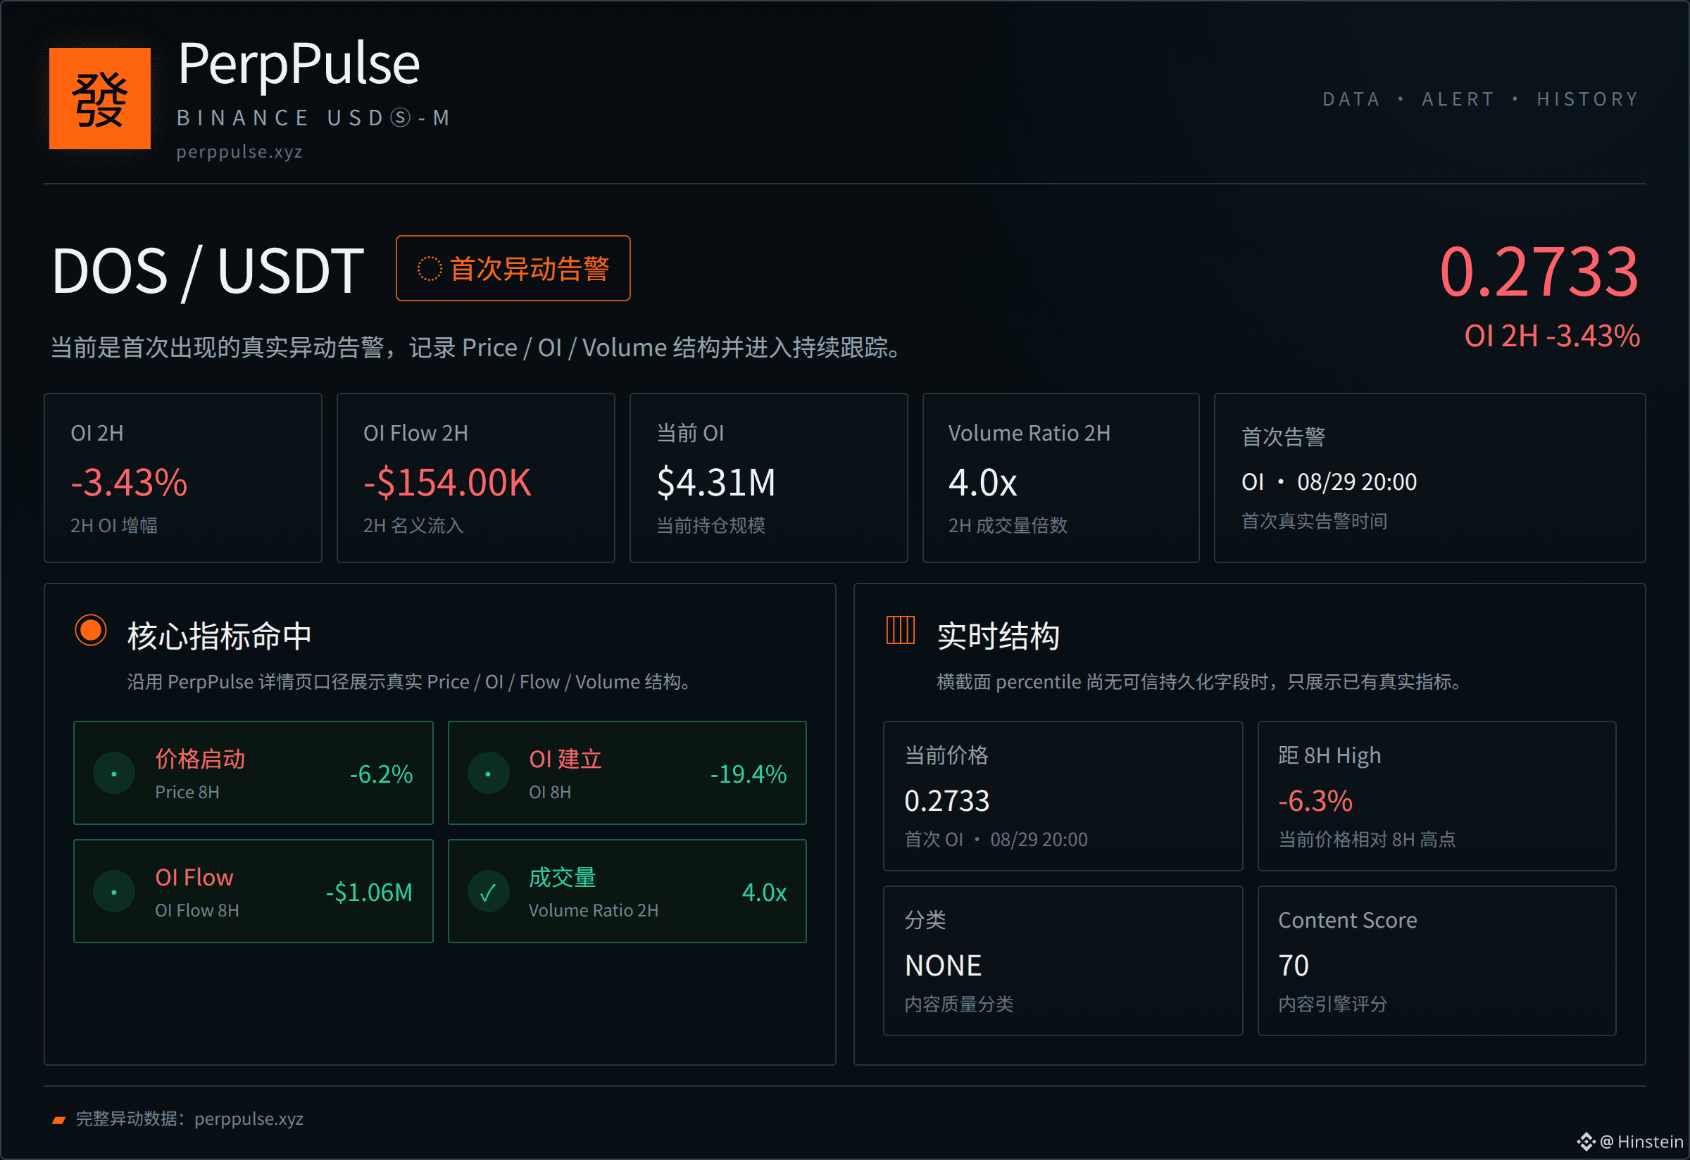Select the OI Flow 2H -$154.00K card
Viewport: 1690px width, 1160px height.
475,477
